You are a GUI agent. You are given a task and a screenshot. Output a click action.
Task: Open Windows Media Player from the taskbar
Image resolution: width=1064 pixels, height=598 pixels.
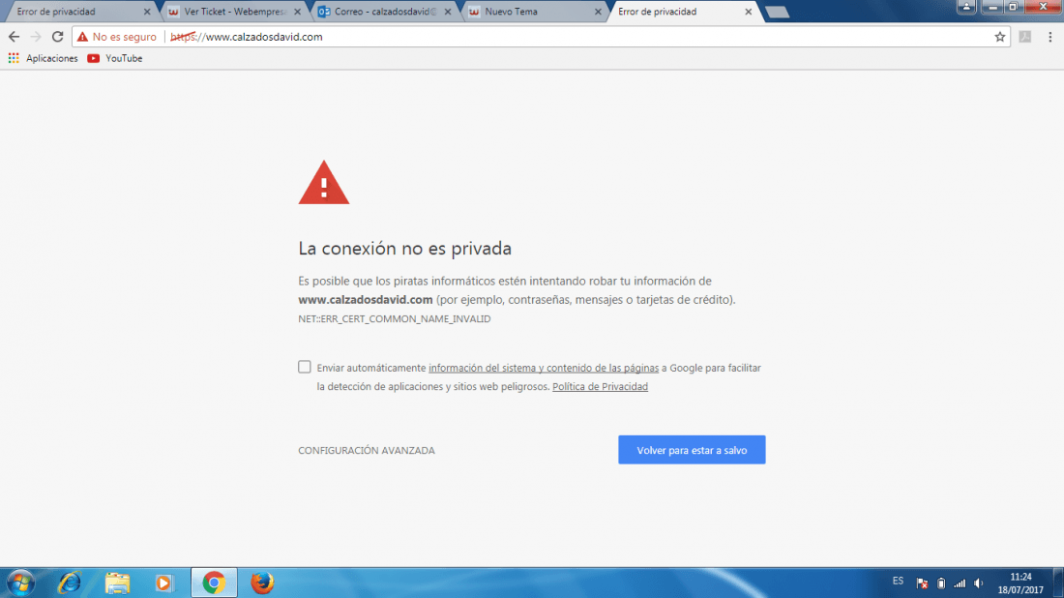(164, 583)
